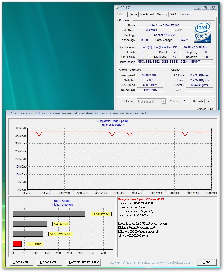Click the Random access: 12.7ms line
The height and width of the screenshot is (272, 224).
pyautogui.click(x=134, y=207)
